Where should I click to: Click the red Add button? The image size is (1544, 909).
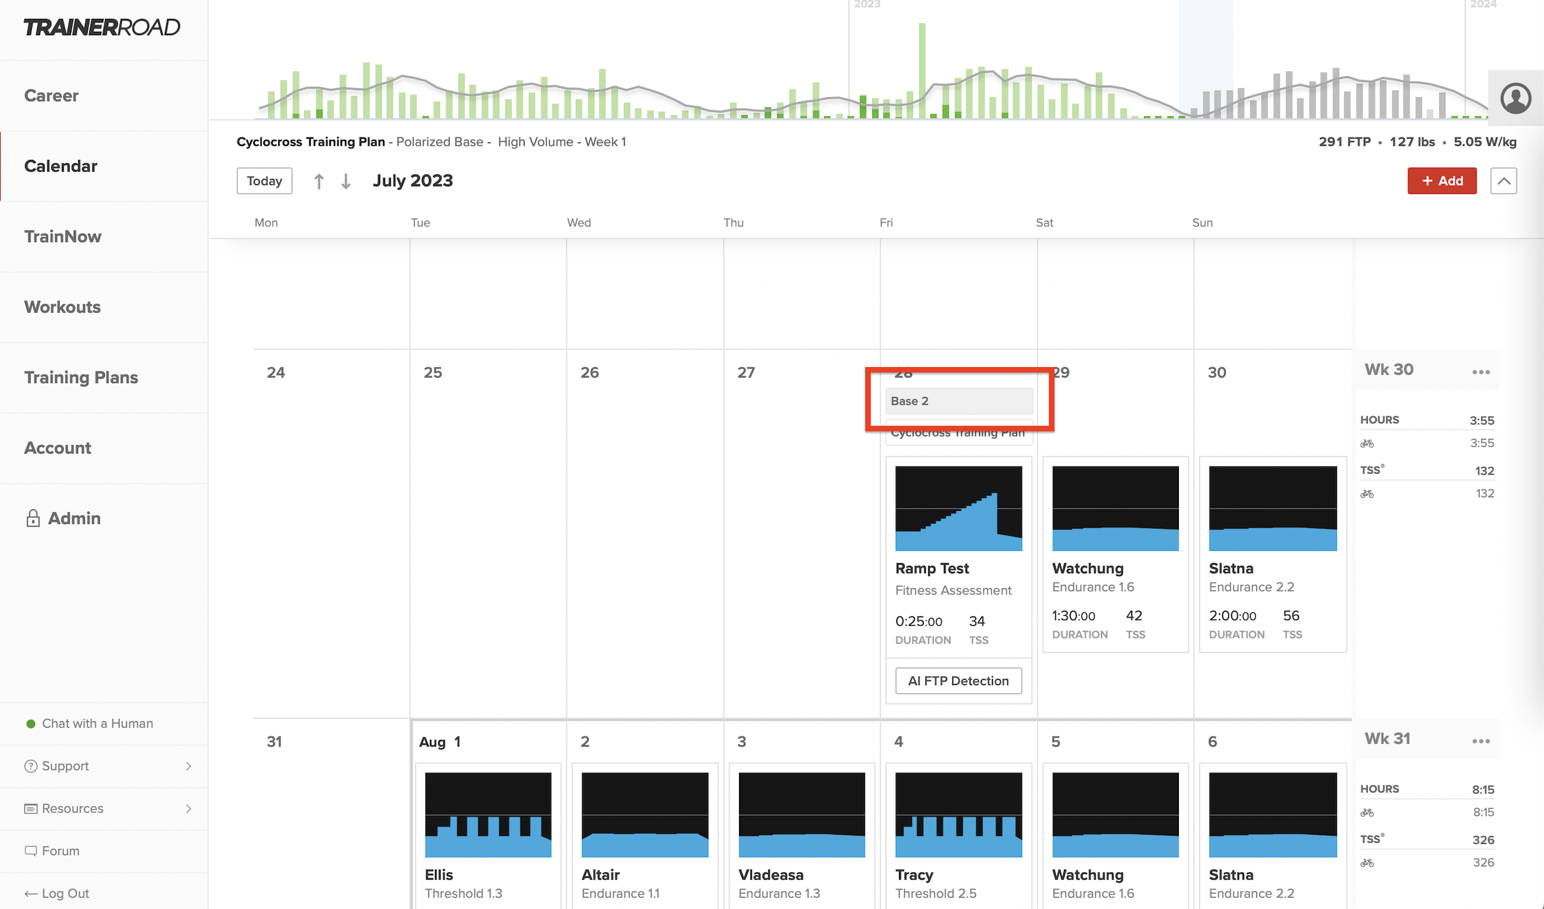(x=1442, y=181)
